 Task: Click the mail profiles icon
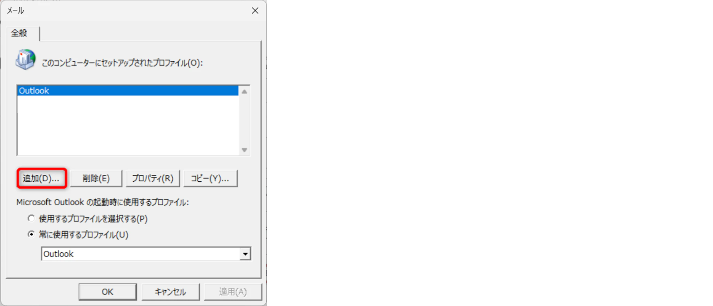click(x=25, y=60)
